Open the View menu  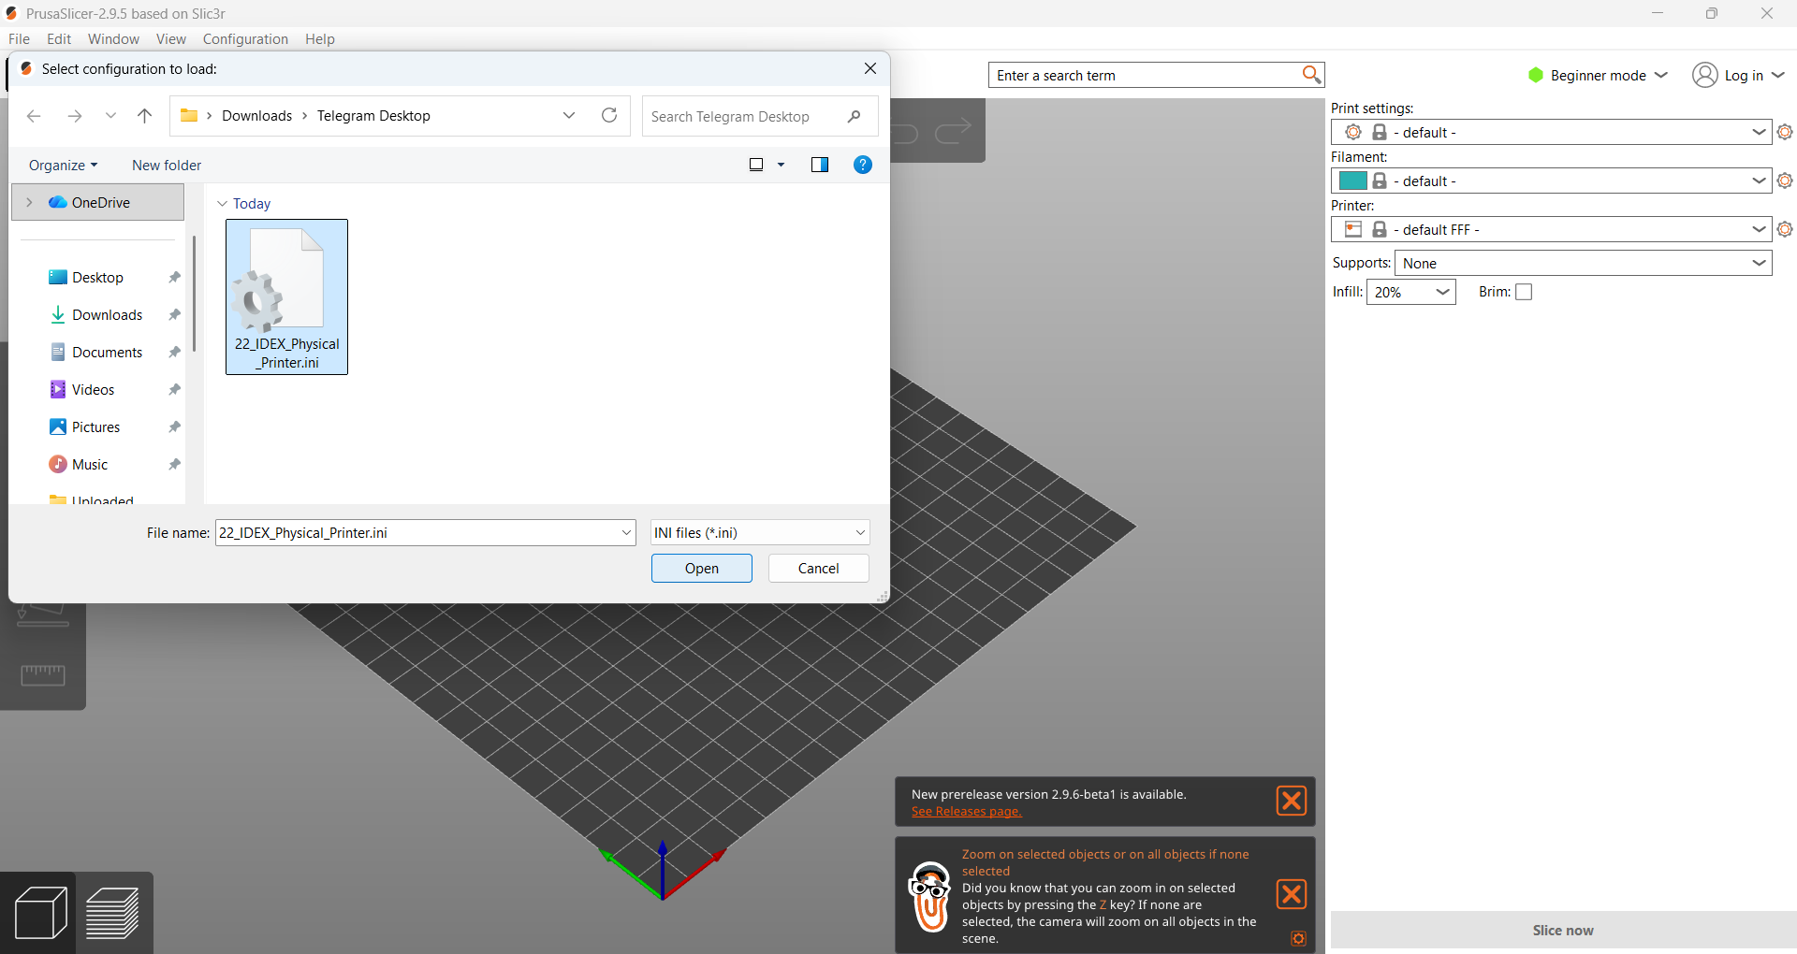(x=171, y=39)
